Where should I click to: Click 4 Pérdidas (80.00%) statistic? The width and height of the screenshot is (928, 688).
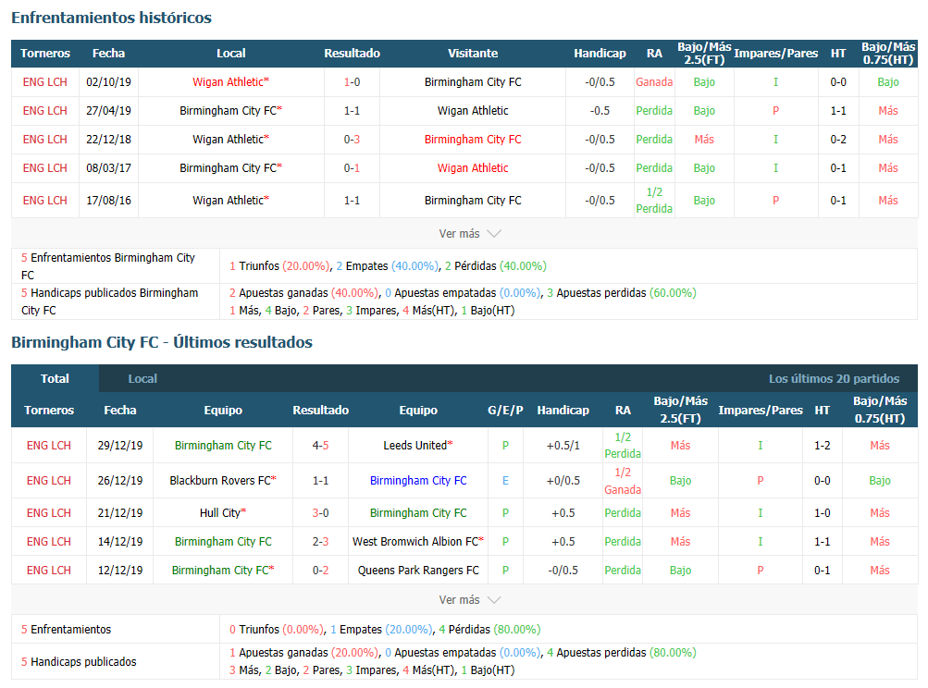(489, 630)
